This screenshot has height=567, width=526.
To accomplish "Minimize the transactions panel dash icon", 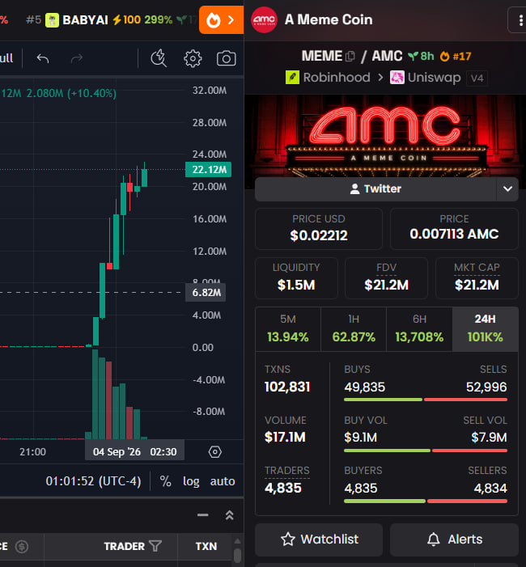I will click(x=203, y=515).
